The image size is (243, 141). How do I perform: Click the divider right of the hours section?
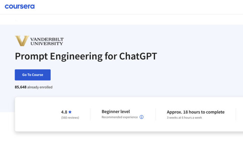coord(236,114)
